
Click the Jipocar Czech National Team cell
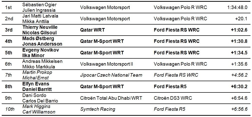111,75
